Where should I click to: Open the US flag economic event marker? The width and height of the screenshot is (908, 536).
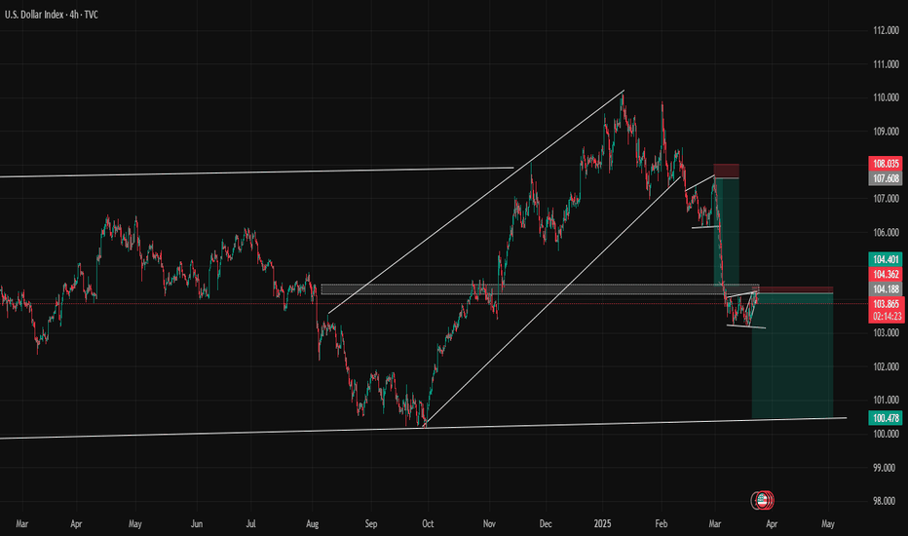[x=763, y=500]
